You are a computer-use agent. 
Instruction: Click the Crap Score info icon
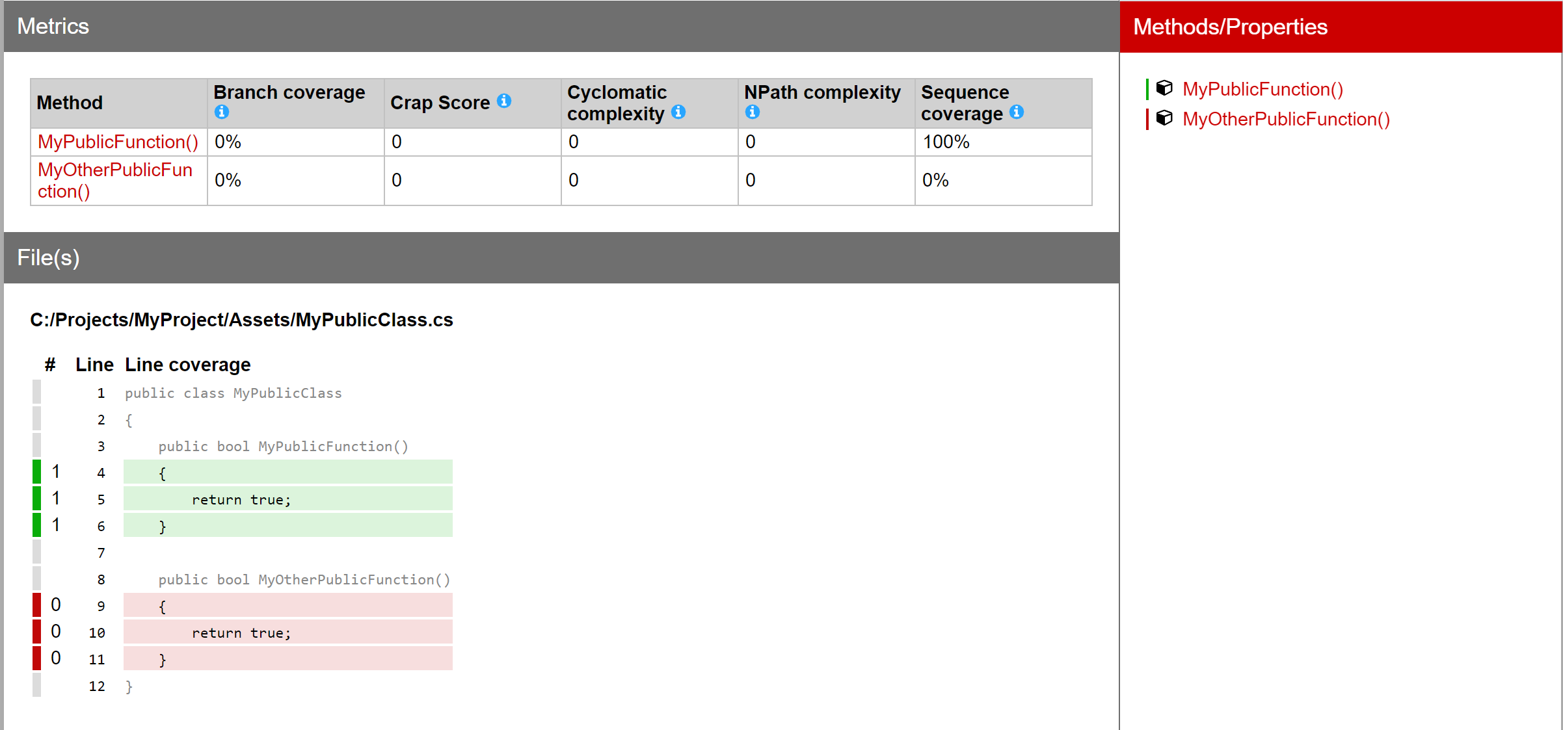click(505, 101)
